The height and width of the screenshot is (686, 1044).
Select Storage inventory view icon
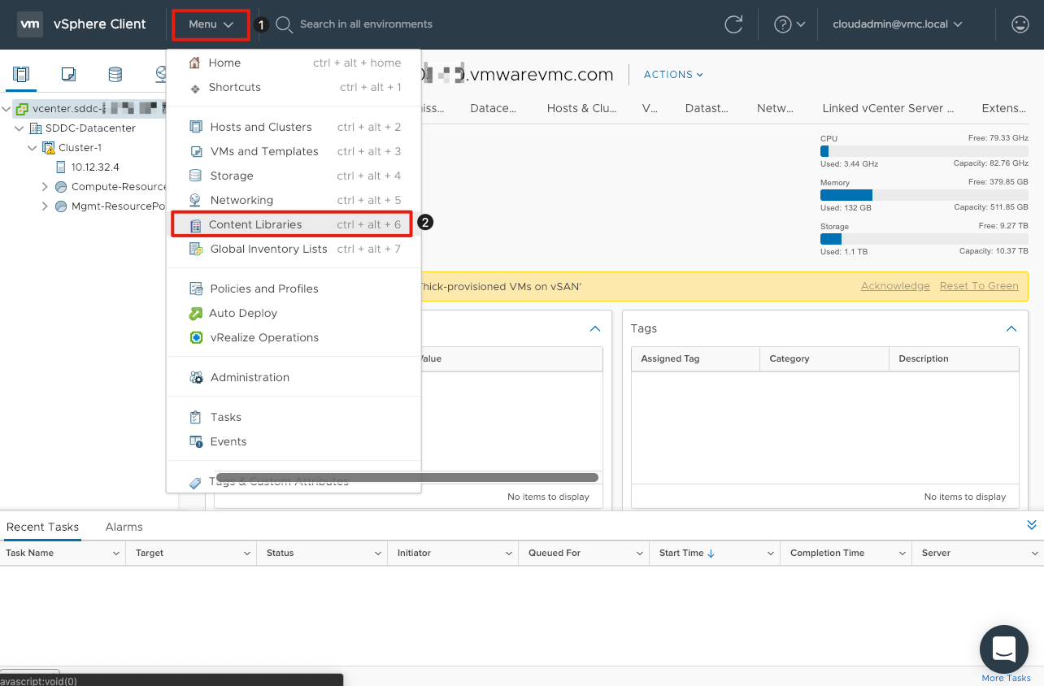(x=115, y=75)
